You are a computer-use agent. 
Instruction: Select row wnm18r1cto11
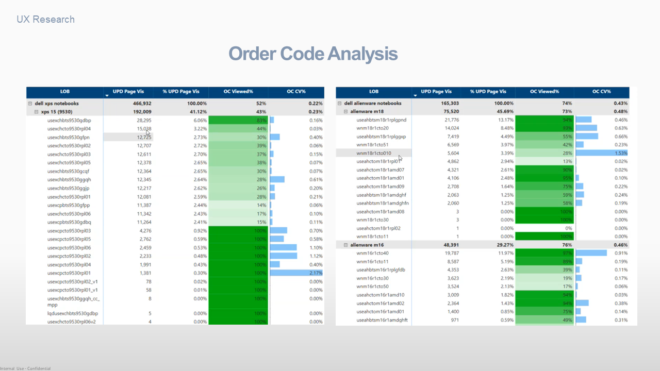click(483, 237)
